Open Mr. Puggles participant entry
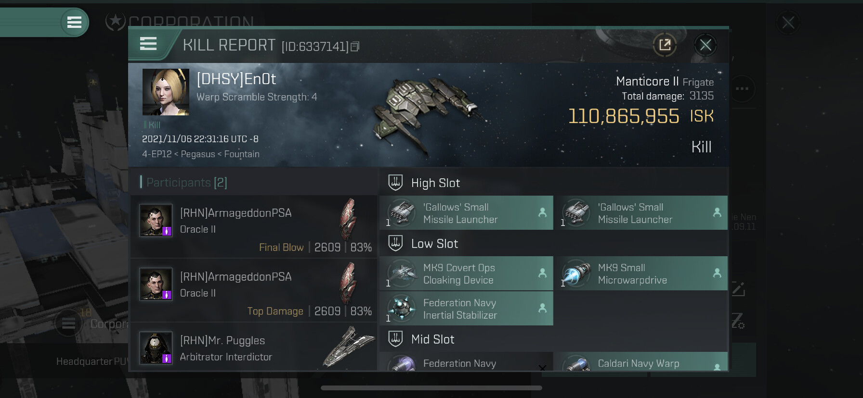The width and height of the screenshot is (863, 398). [254, 347]
